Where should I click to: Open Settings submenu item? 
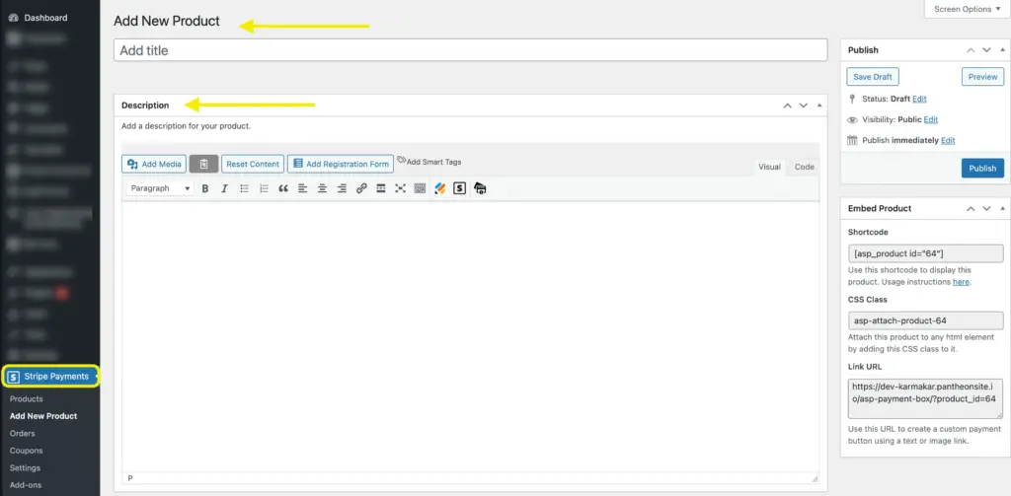(25, 468)
